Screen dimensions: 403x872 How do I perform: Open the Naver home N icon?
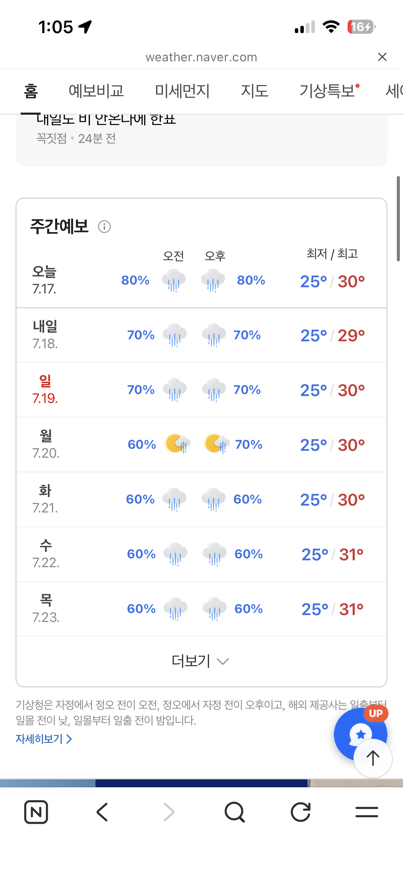pyautogui.click(x=36, y=812)
